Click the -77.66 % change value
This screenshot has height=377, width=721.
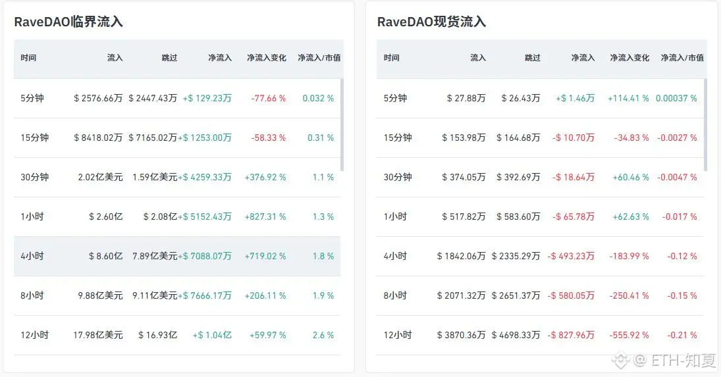pos(269,98)
